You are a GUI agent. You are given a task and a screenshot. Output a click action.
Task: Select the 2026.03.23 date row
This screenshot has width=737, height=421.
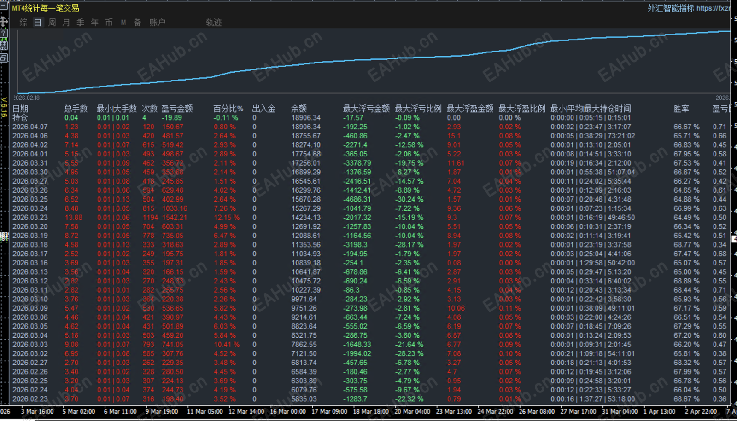30,217
